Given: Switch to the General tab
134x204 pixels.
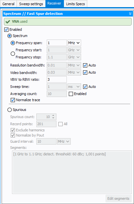Looking at the screenshot, I should coord(8,4).
